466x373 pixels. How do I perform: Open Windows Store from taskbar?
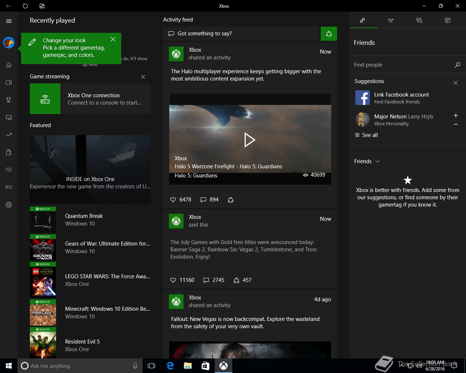[205, 366]
